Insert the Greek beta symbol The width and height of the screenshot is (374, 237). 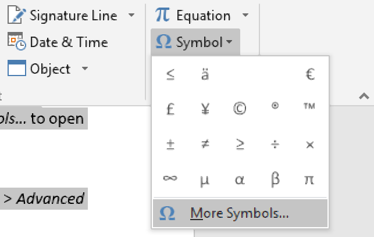click(x=275, y=179)
